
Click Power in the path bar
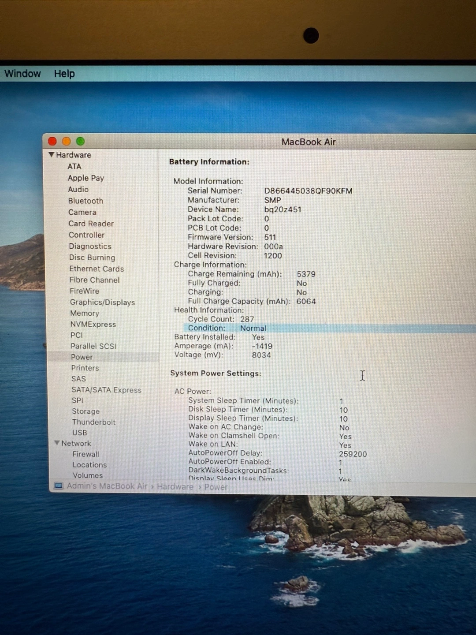point(216,487)
